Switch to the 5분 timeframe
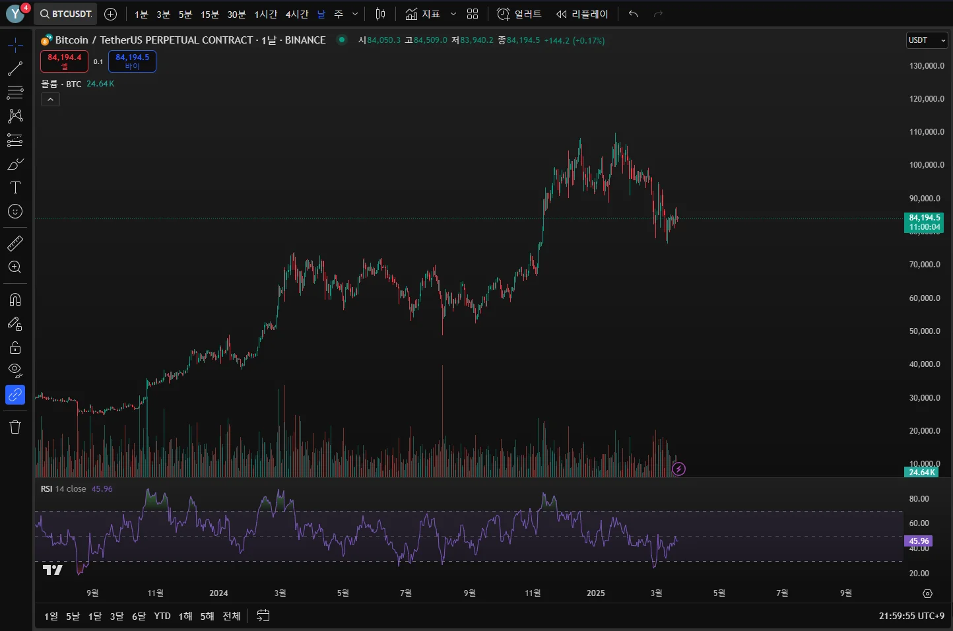The height and width of the screenshot is (631, 953). [x=185, y=14]
